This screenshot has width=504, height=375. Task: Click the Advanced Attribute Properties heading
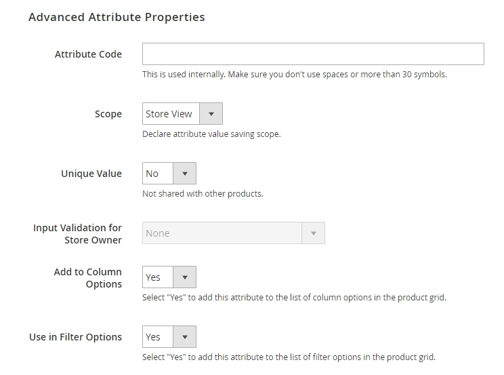coord(117,17)
